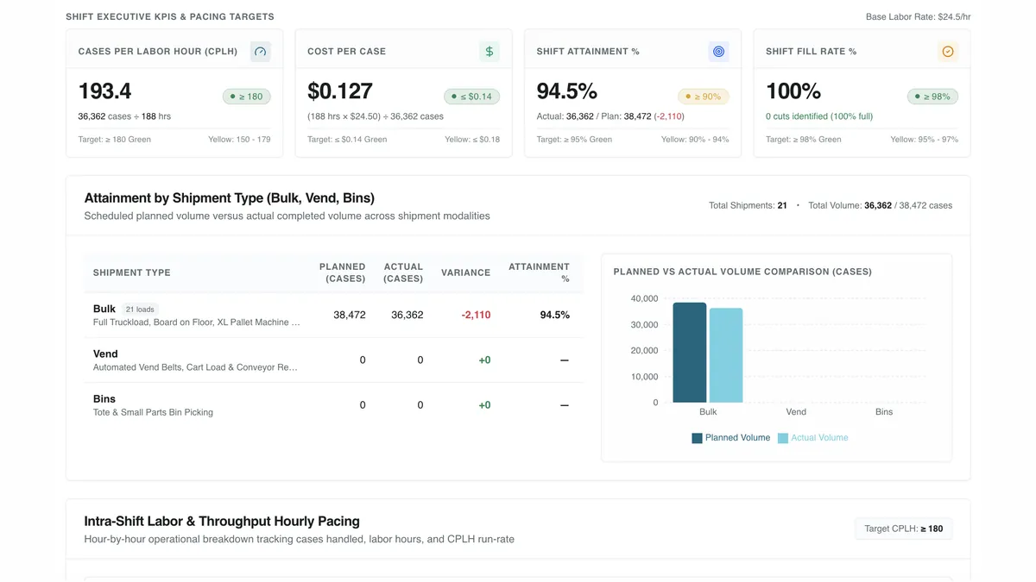This screenshot has width=1036, height=582.
Task: Select the Bulk shipment type row name
Action: 104,309
